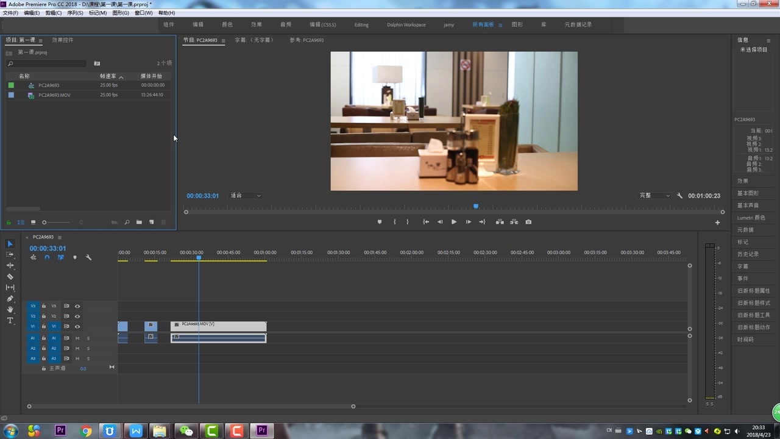Image resolution: width=780 pixels, height=439 pixels.
Task: Switch to 字幕 monitor tab
Action: pos(255,40)
